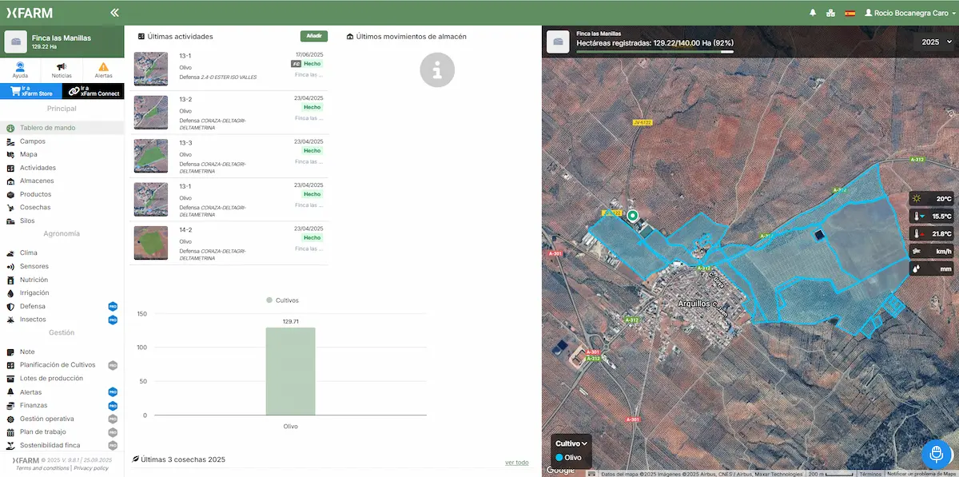Viewport: 959px width, 477px height.
Task: Click the Olivo legend color dot
Action: click(559, 458)
